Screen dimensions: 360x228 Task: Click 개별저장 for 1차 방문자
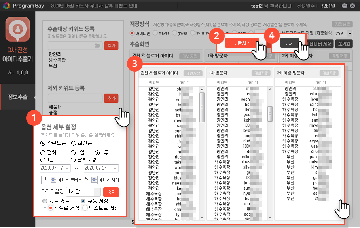click(261, 73)
